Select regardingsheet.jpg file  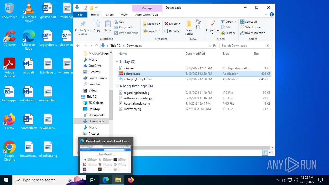click(194, 93)
